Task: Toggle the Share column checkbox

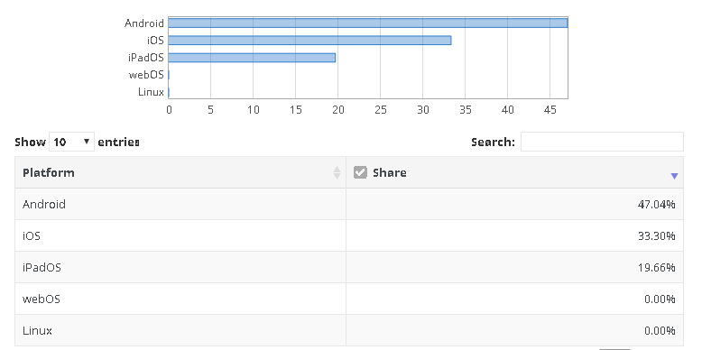Action: click(360, 172)
